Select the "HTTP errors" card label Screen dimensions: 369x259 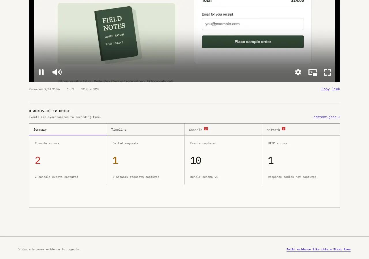point(277,143)
